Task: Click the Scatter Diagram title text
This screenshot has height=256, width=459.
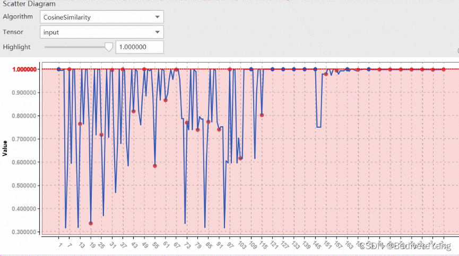Action: click(x=29, y=4)
